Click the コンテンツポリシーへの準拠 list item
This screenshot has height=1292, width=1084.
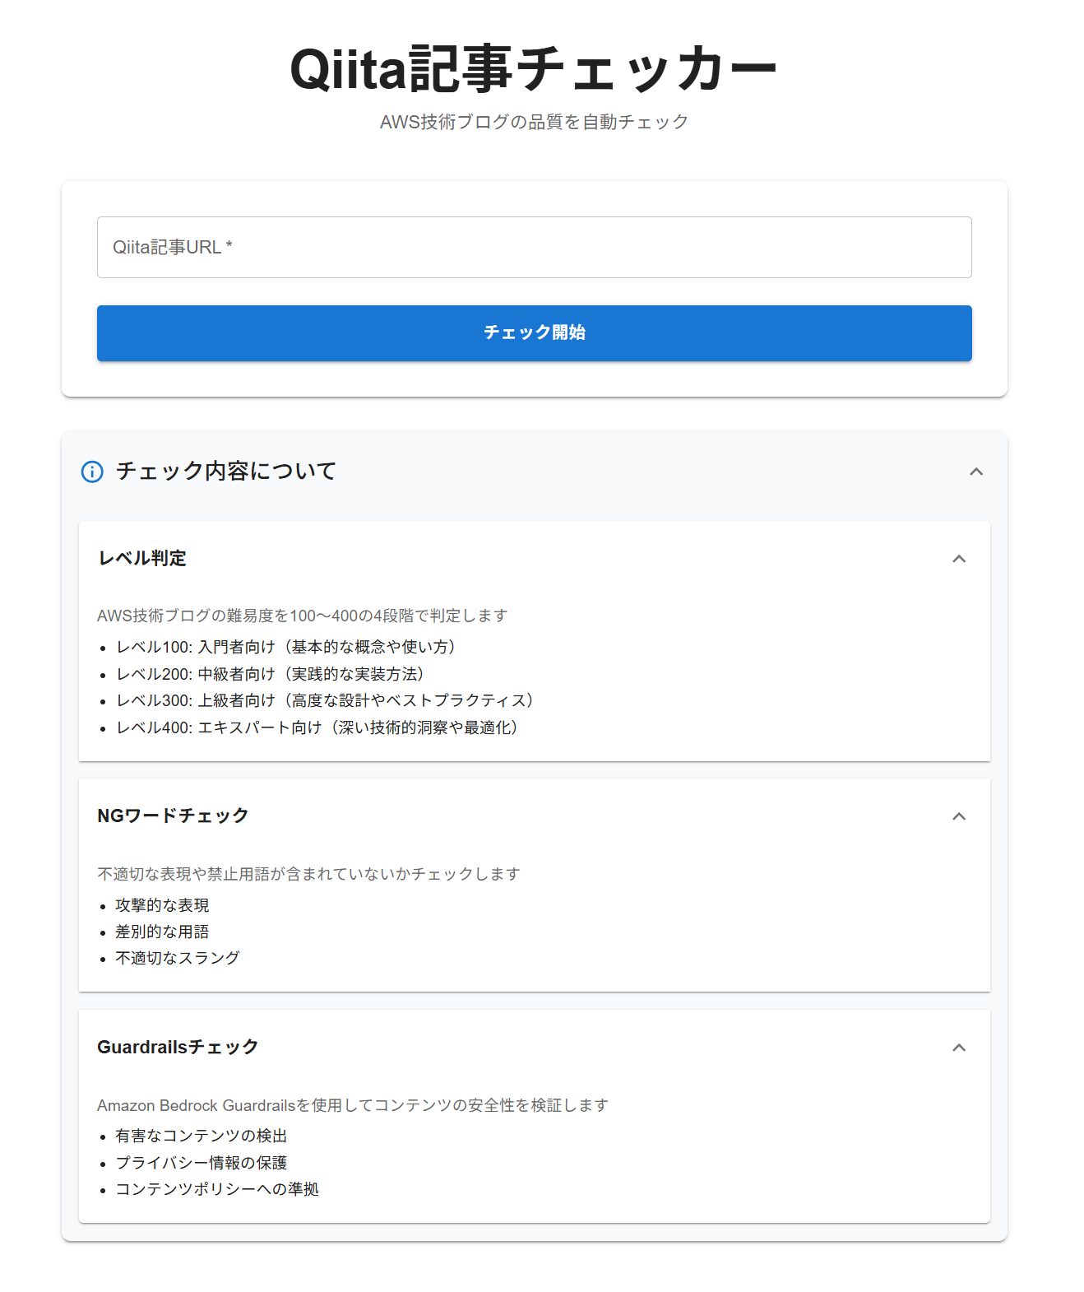tap(217, 1189)
